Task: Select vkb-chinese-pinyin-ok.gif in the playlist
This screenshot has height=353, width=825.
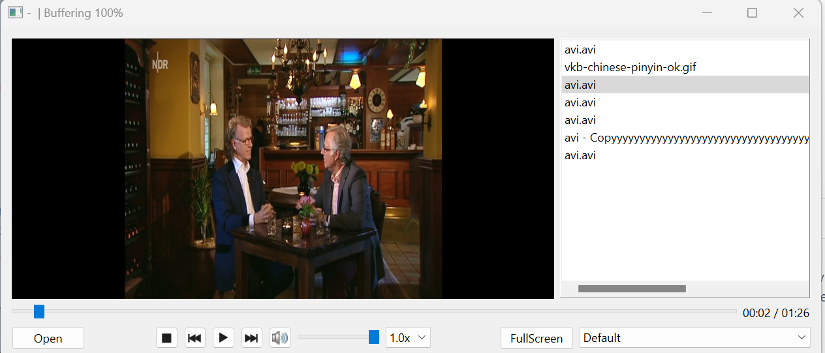Action: tap(630, 67)
